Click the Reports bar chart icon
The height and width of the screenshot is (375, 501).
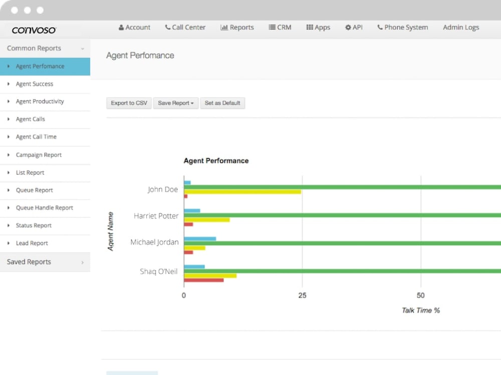pos(224,27)
